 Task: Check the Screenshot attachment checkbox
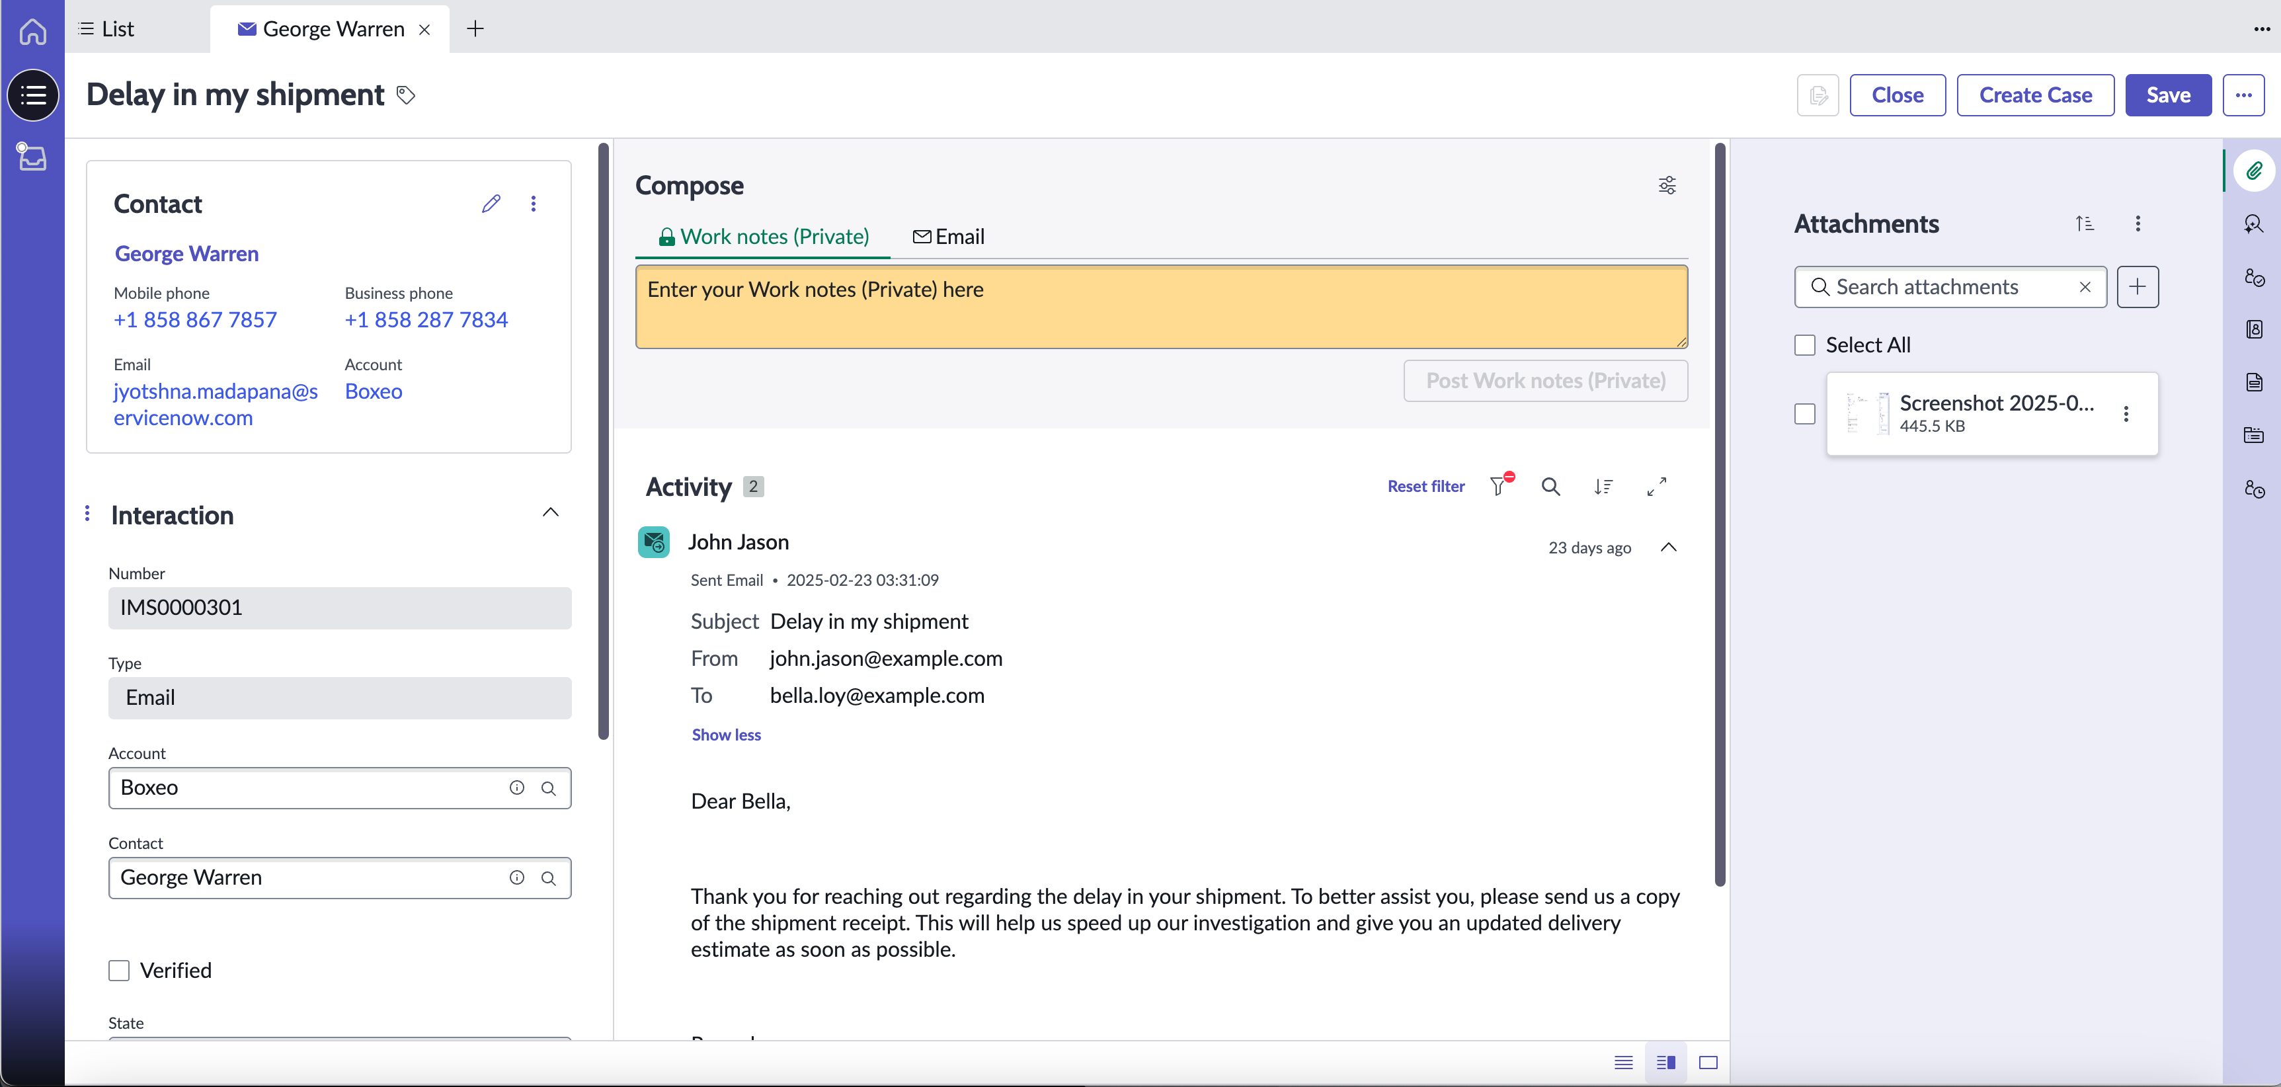[x=1804, y=413]
